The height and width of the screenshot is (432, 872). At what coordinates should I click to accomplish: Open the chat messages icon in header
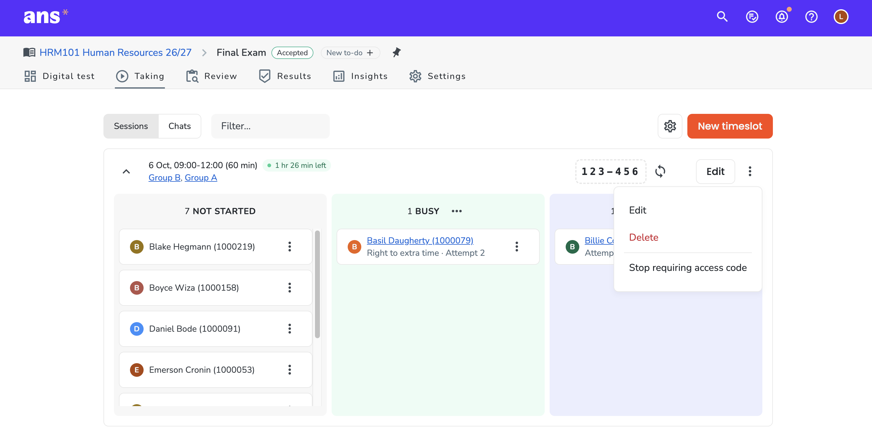[x=752, y=17]
